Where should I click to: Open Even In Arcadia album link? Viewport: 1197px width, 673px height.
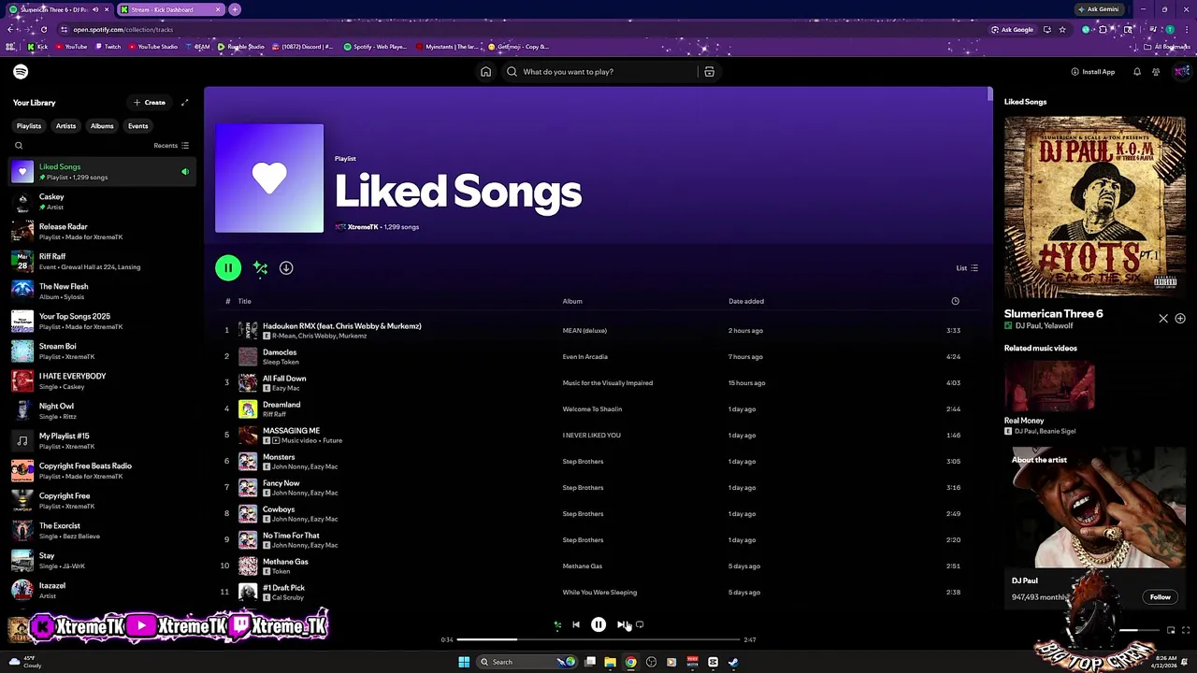coord(585,357)
